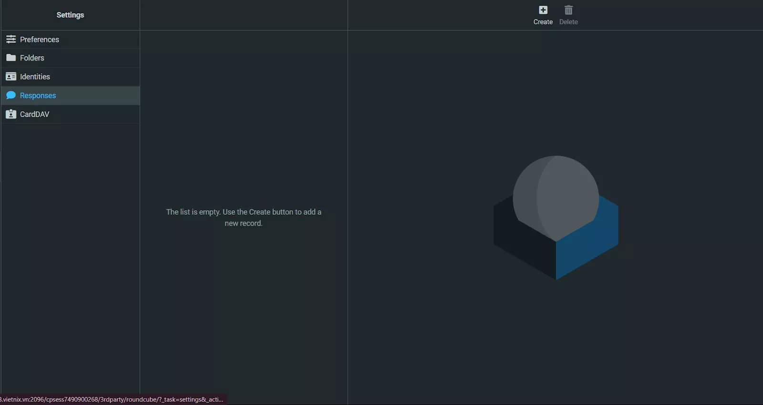
Task: Click the Responses speech bubble icon
Action: [11, 95]
